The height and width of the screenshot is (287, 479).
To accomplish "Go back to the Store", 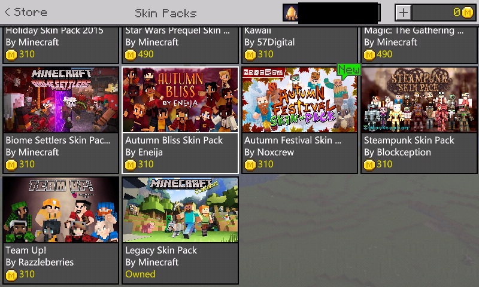I will [x=26, y=12].
